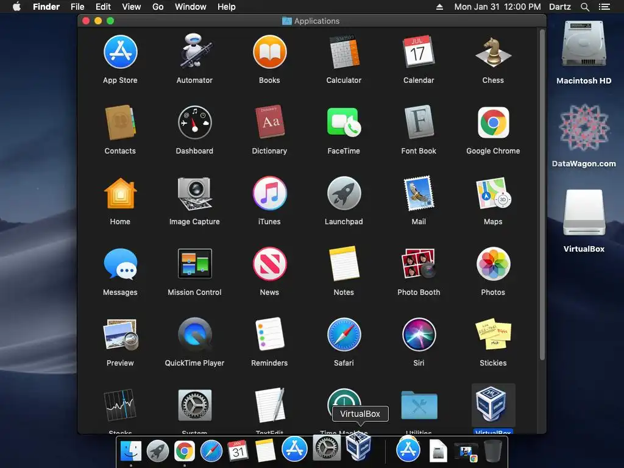This screenshot has width=624, height=468.
Task: Select the FaceTime app icon
Action: point(344,122)
